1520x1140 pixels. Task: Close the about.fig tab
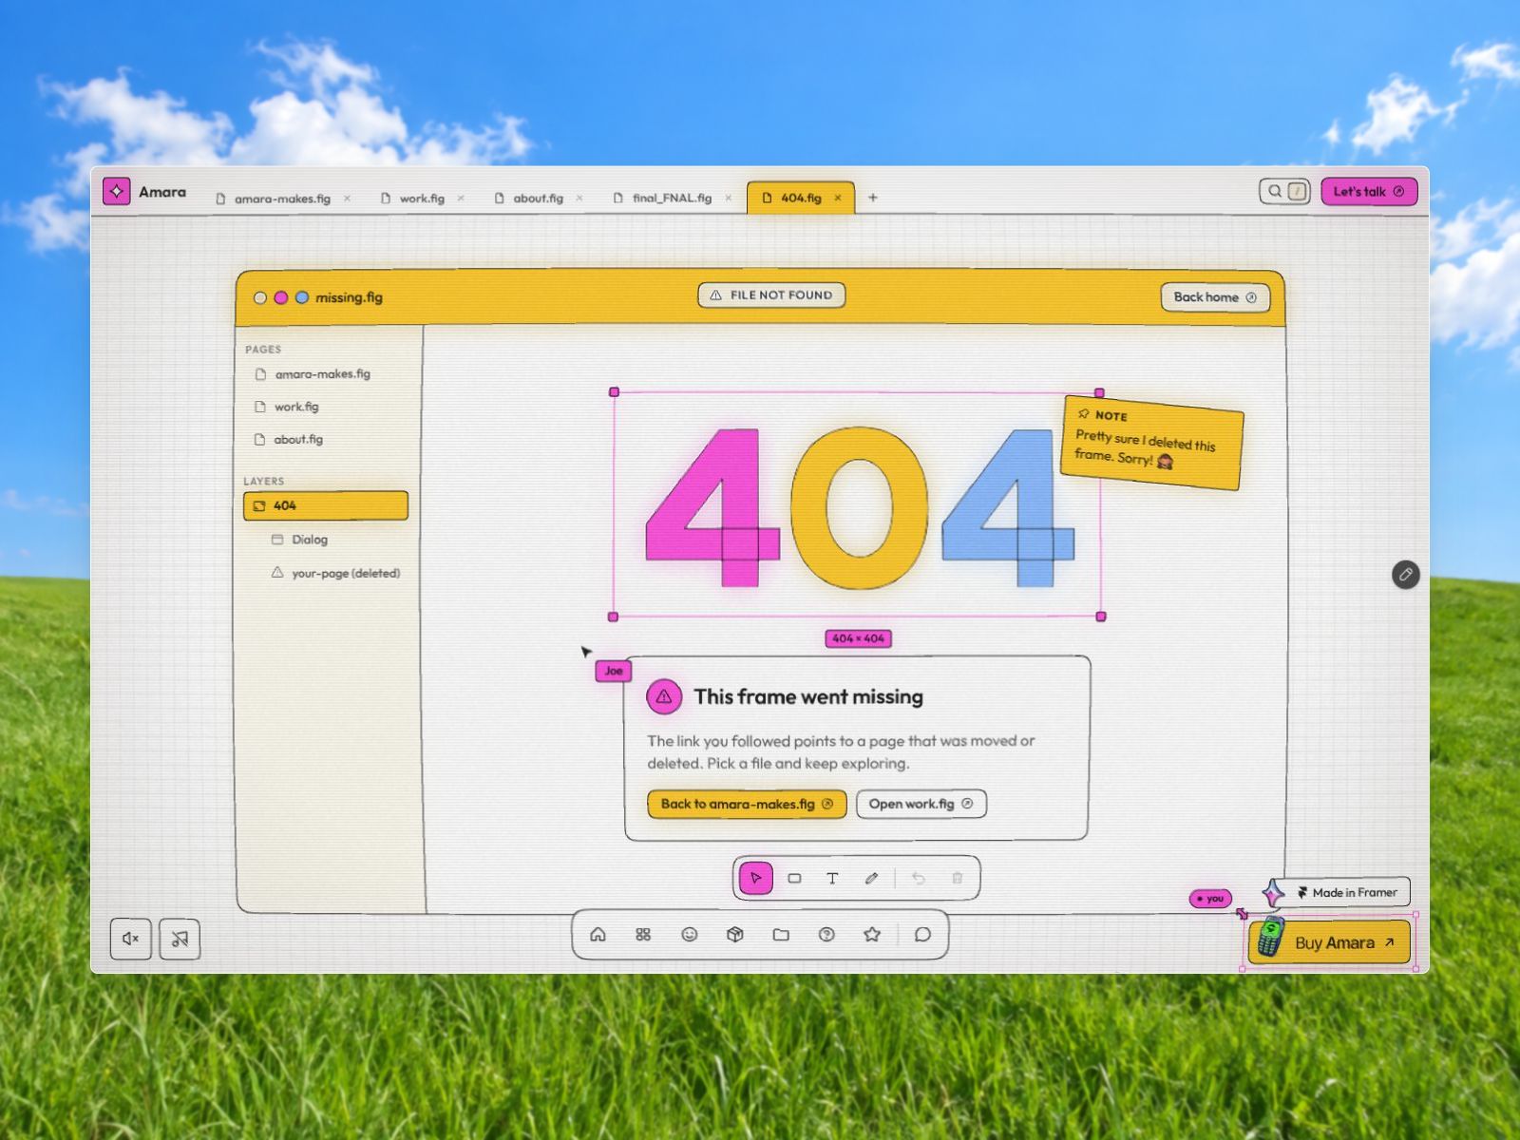tap(579, 199)
